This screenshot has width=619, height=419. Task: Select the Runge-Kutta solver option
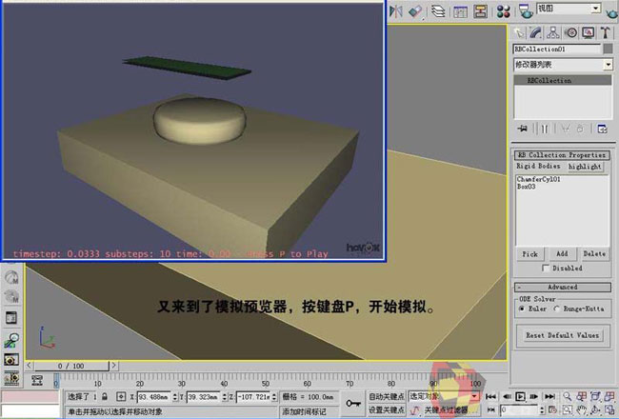pos(559,309)
